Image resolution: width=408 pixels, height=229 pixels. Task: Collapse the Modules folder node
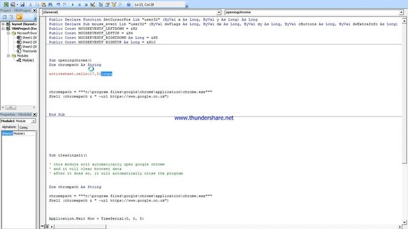(8, 56)
